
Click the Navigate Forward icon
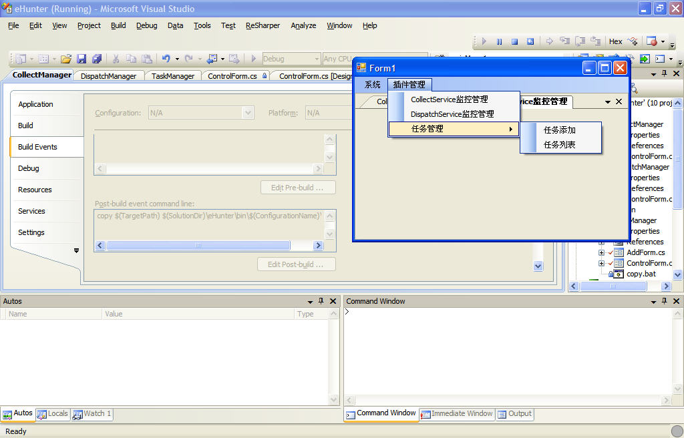tap(234, 59)
